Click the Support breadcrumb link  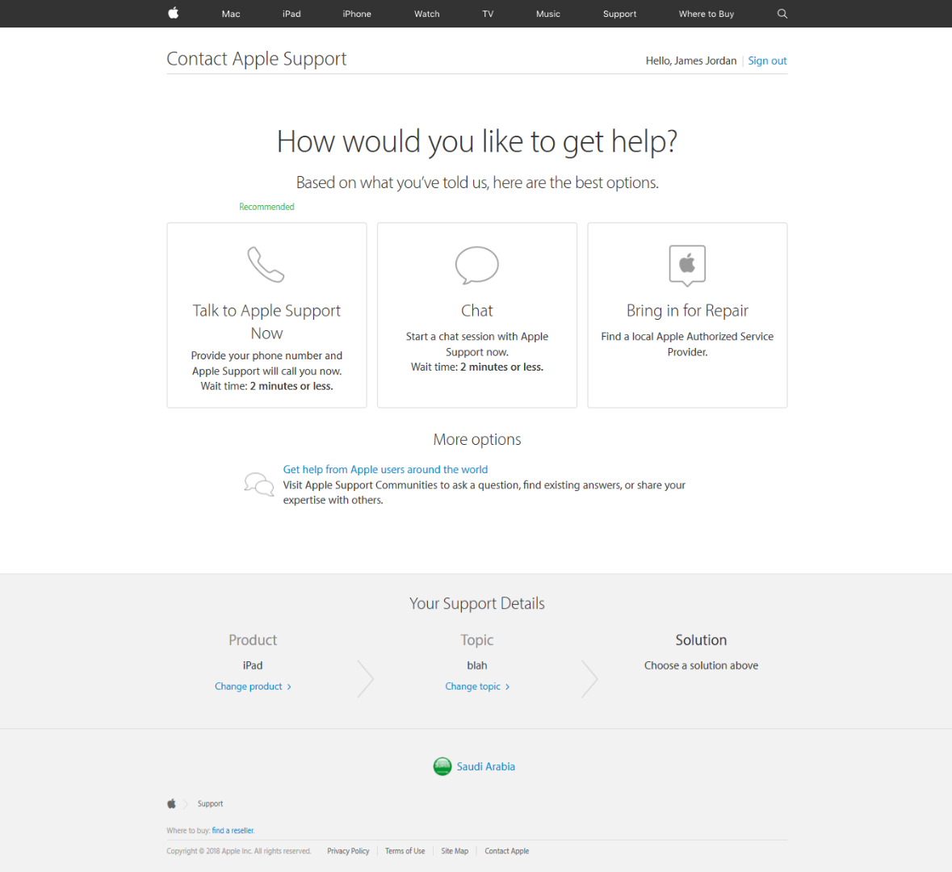click(210, 803)
